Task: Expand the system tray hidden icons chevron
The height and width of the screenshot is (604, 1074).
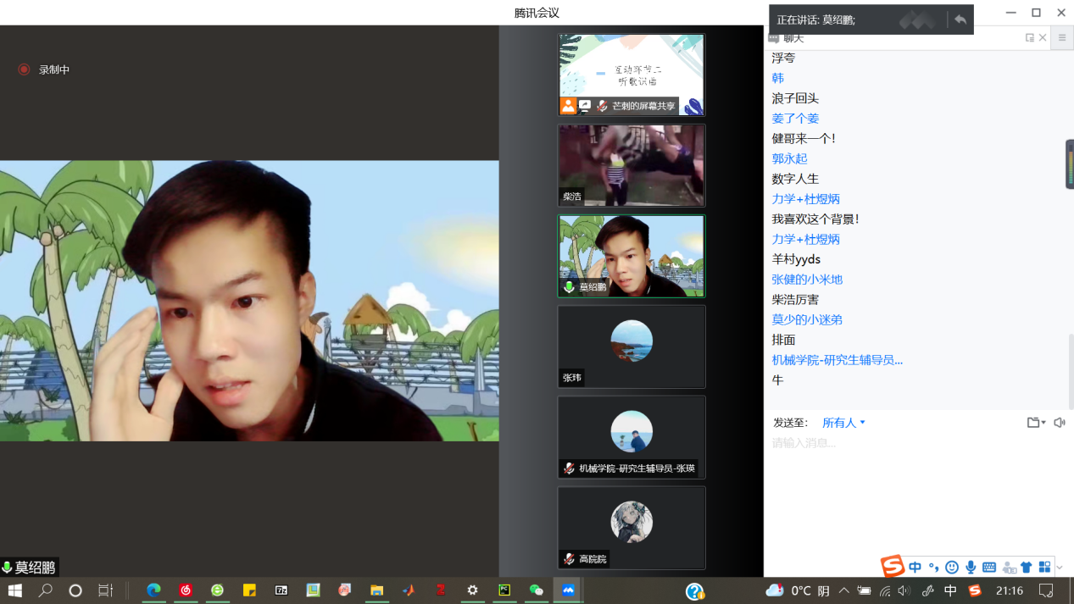Action: point(843,590)
